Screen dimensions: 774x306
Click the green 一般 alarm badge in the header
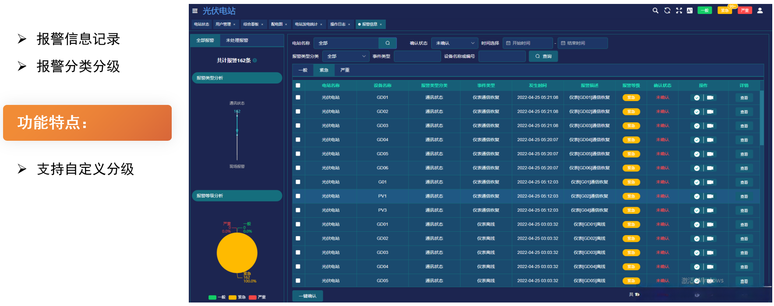pos(705,10)
